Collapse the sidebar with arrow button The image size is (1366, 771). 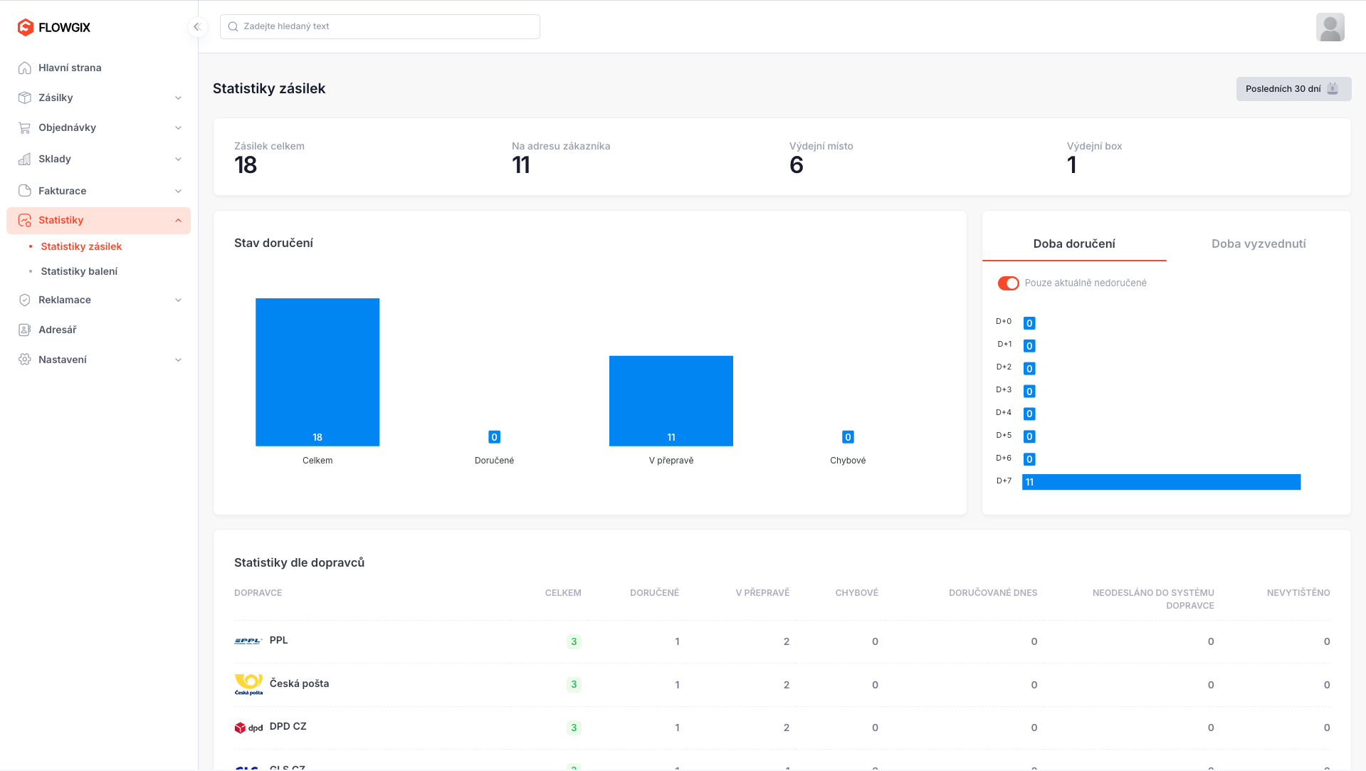click(x=197, y=27)
